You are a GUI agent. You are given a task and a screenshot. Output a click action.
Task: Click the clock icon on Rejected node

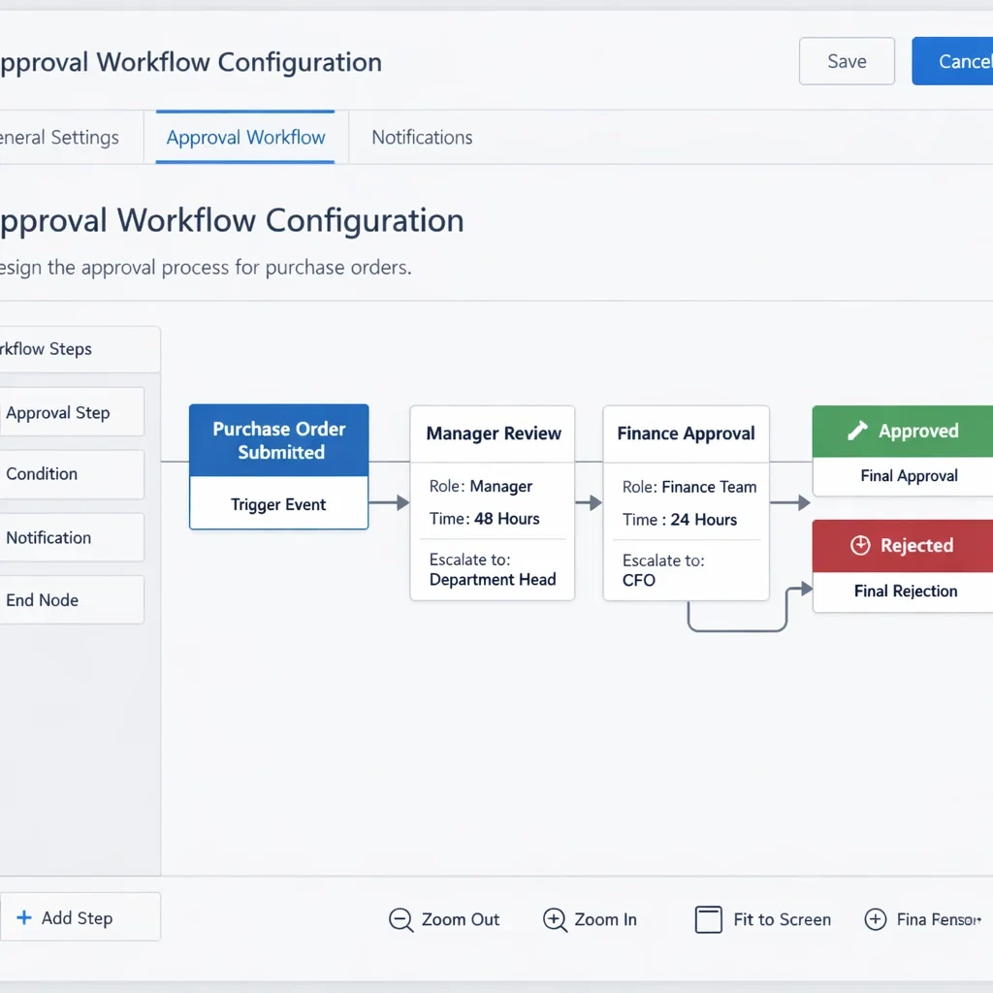860,546
